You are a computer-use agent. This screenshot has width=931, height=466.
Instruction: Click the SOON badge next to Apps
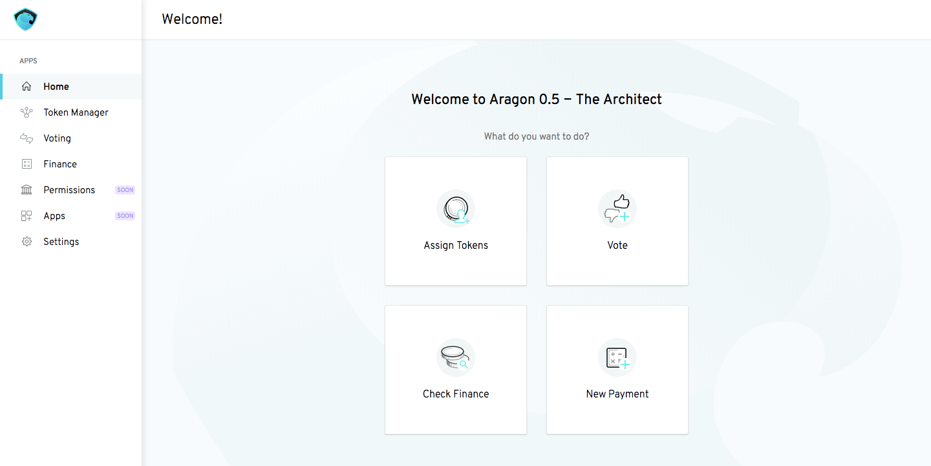pos(125,216)
